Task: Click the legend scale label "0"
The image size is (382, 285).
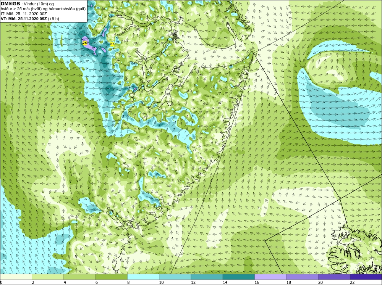Action: (x=1, y=282)
